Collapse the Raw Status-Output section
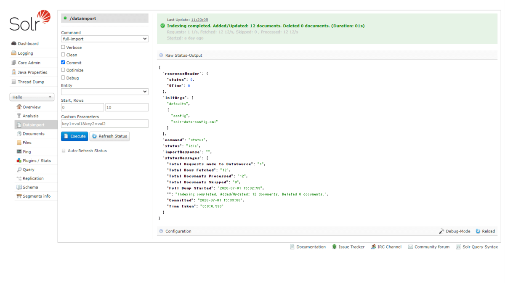Image resolution: width=505 pixels, height=283 pixels. [x=161, y=56]
